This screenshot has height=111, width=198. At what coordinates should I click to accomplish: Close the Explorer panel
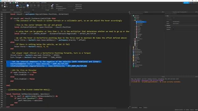tap(164, 12)
